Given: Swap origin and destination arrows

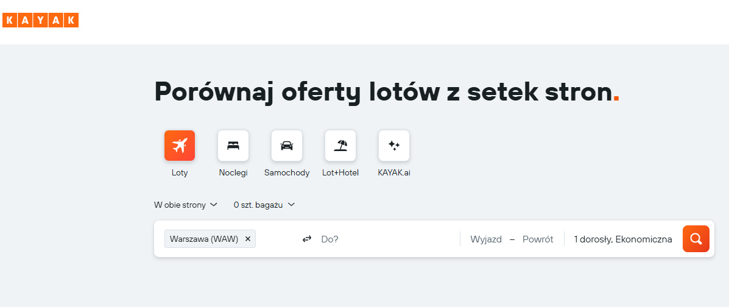Looking at the screenshot, I should [x=307, y=239].
